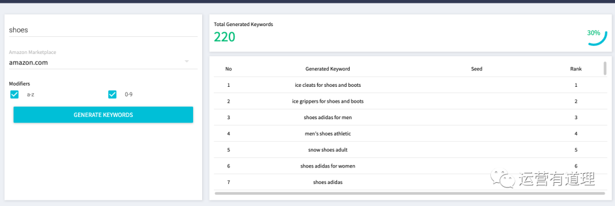Select keyword men's shoes athletic
Screen dimensions: 615x206
328,134
